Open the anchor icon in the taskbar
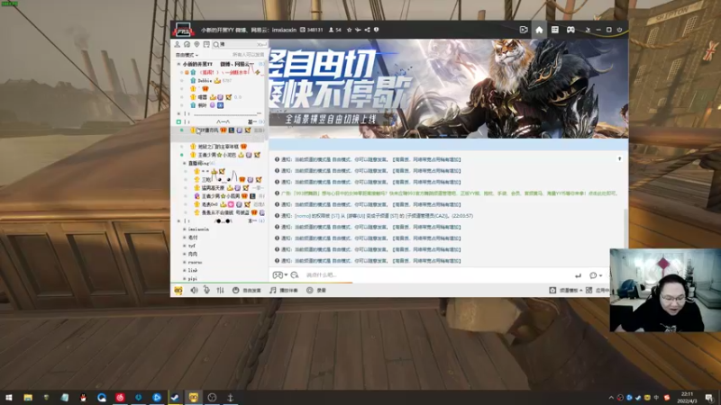721x405 pixels. (231, 397)
